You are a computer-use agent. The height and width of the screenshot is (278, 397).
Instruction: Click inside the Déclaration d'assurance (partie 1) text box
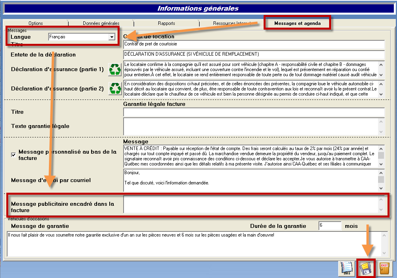click(251, 69)
